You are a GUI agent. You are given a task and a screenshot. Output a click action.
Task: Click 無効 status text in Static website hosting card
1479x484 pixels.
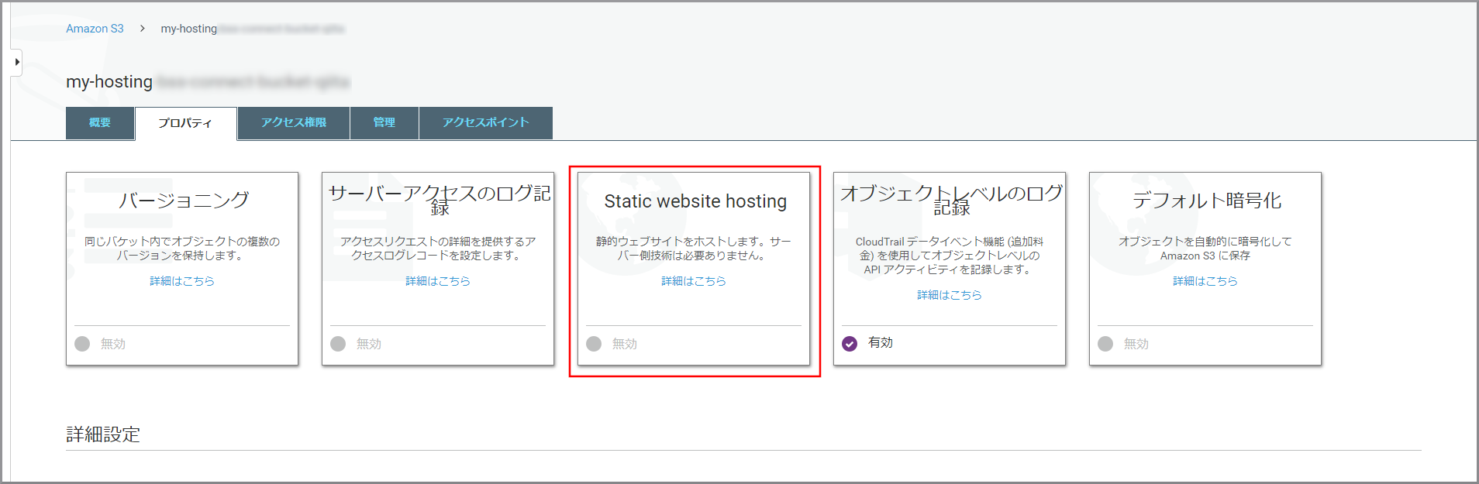(x=625, y=344)
